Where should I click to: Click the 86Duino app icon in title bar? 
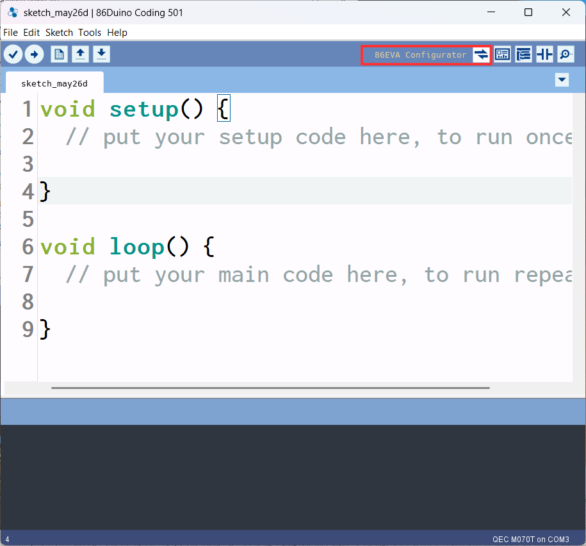(x=13, y=12)
